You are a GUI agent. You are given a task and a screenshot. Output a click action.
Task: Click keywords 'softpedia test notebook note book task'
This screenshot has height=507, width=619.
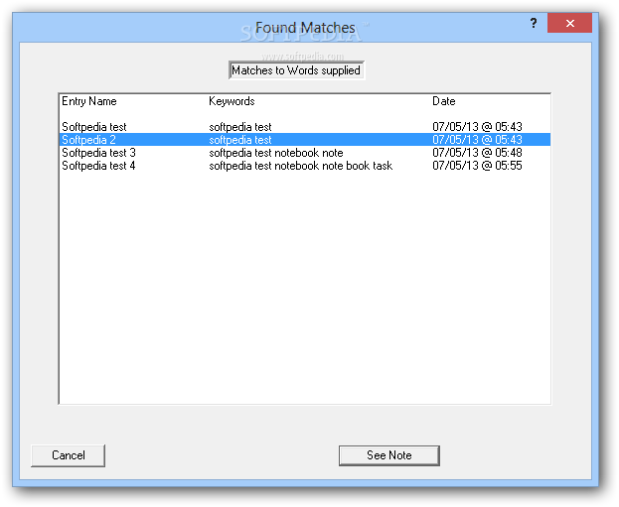(301, 166)
